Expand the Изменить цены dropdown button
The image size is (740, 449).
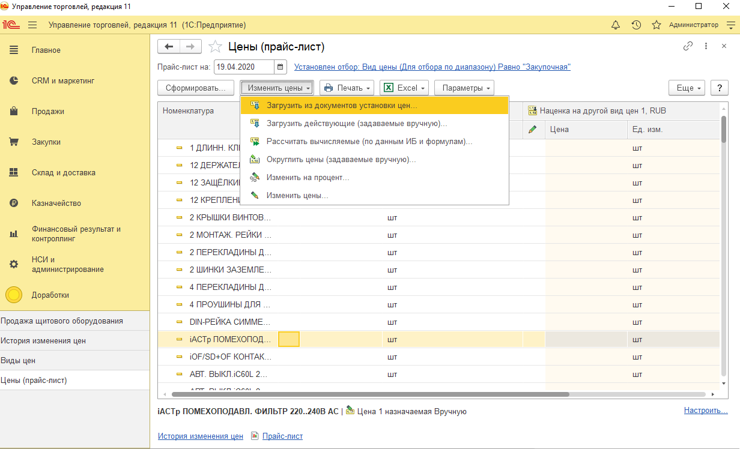(276, 88)
